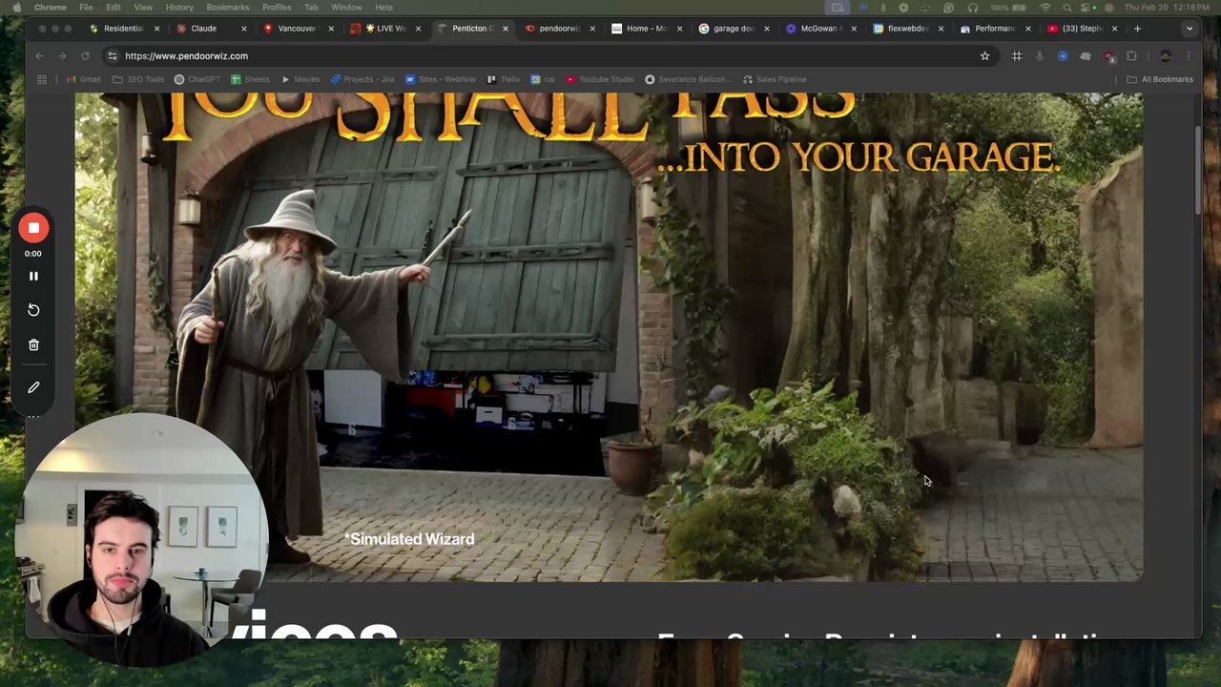
Task: Open the Projects - Jira bookmark
Action: [362, 79]
